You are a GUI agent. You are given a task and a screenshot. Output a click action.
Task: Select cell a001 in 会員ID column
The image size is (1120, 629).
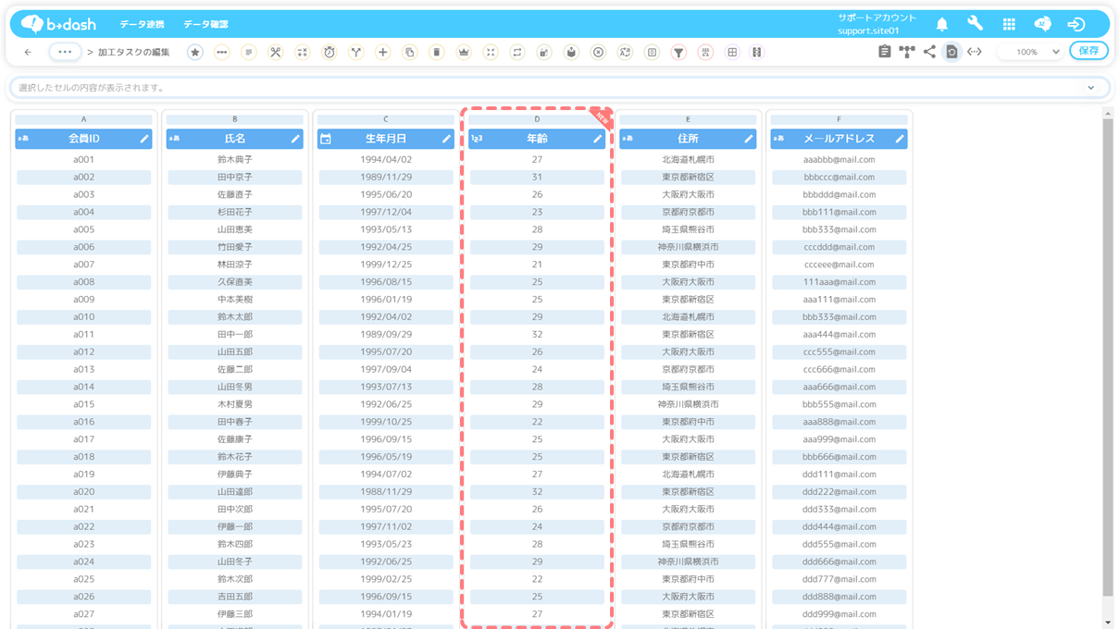[84, 160]
